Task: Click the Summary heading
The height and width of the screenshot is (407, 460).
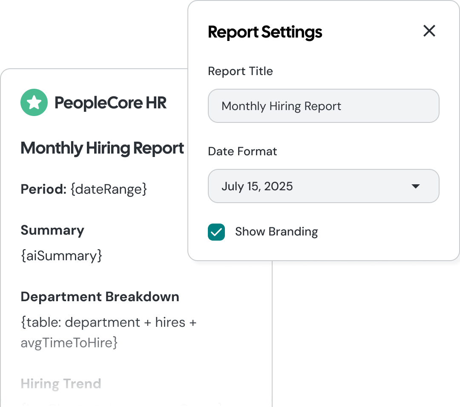Action: [52, 230]
